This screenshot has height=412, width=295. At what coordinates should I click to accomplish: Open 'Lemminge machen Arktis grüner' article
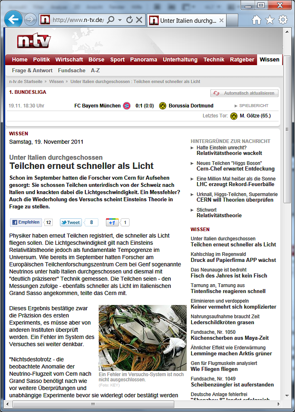[231, 353]
